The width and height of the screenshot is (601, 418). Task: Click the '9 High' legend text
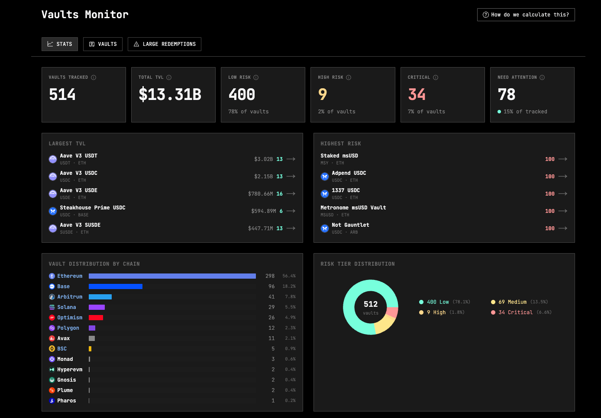[436, 312]
